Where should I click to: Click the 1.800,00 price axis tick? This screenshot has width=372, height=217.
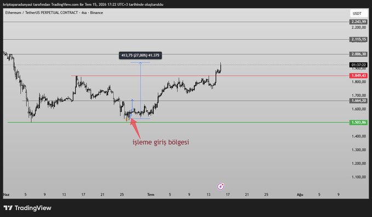click(x=358, y=82)
